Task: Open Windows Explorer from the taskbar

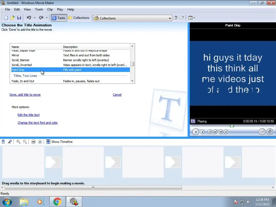Action: click(x=24, y=202)
